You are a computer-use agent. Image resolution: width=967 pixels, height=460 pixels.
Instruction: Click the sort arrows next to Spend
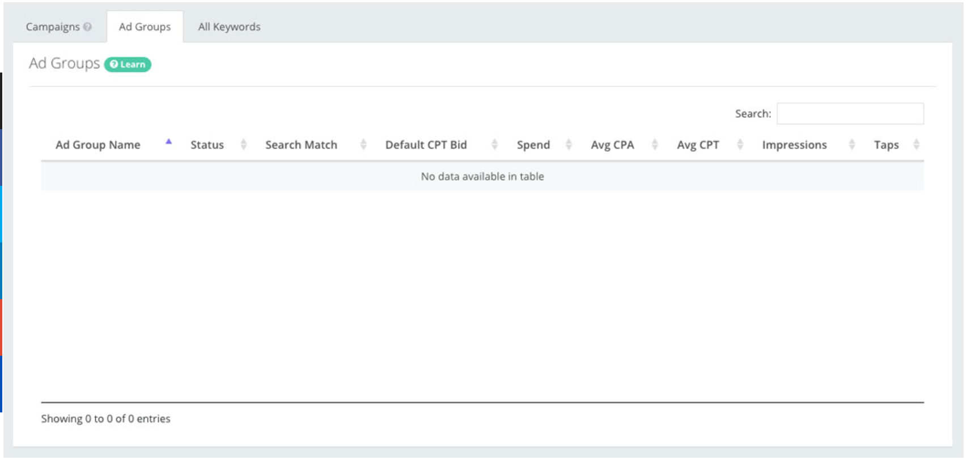point(569,145)
